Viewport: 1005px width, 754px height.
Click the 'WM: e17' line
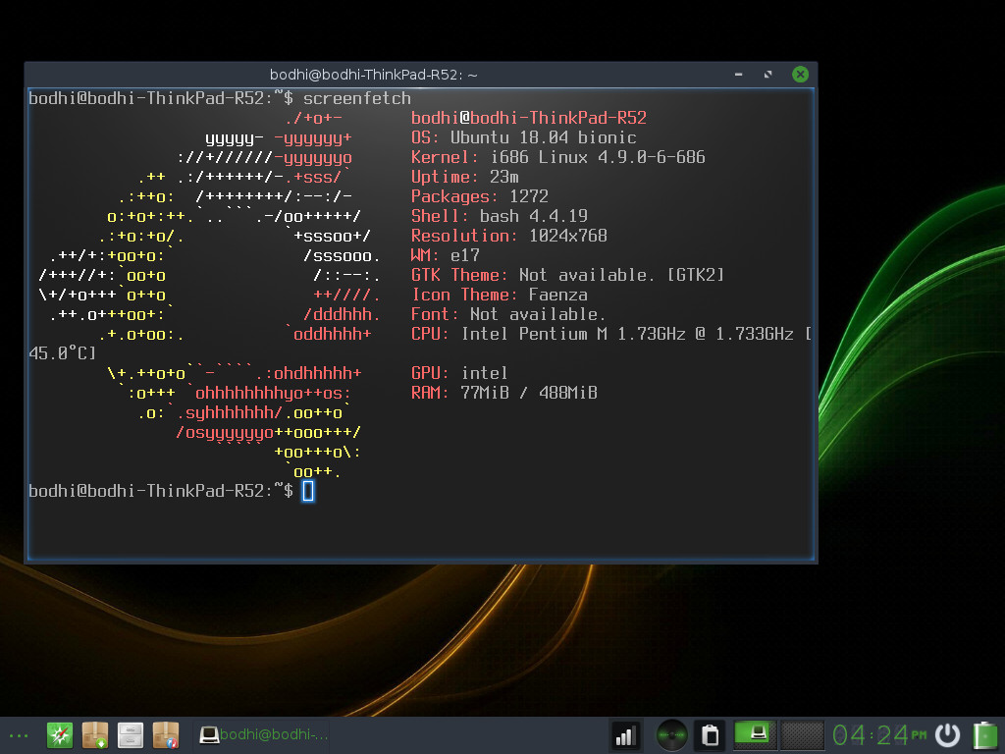click(x=446, y=255)
